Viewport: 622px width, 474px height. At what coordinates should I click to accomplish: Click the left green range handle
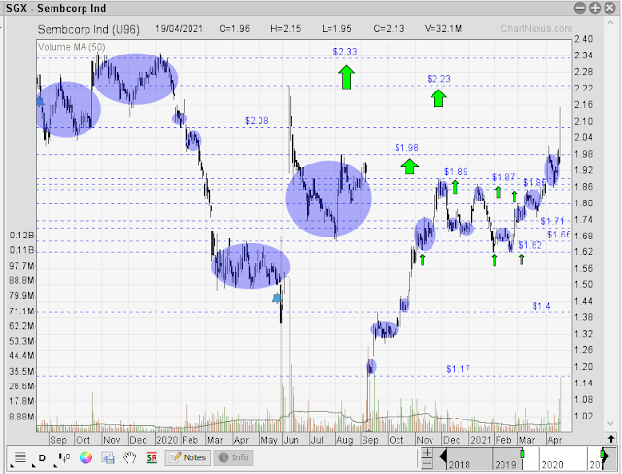tap(523, 454)
